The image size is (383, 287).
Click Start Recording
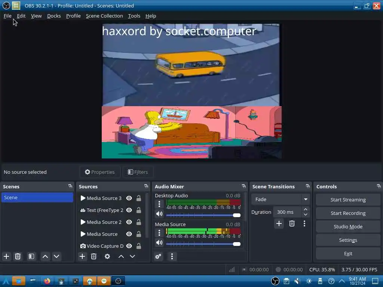tap(348, 213)
